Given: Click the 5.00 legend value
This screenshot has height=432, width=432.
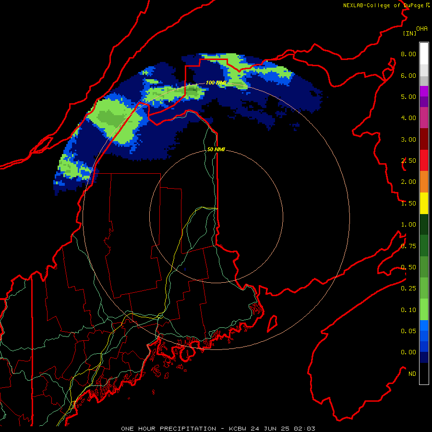Looking at the screenshot, I should (x=408, y=96).
